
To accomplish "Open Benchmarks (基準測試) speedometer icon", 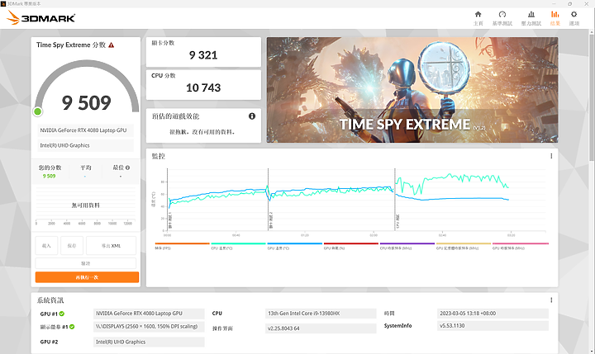I will pos(502,14).
